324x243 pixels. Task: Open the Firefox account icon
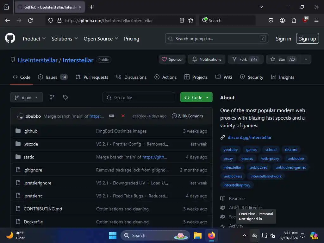(282, 21)
